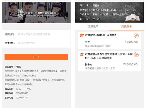Image resolution: width=145 pixels, height=108 pixels.
Task: Click the paid stamp on 下半学期学费 card
Action: pos(137,55)
